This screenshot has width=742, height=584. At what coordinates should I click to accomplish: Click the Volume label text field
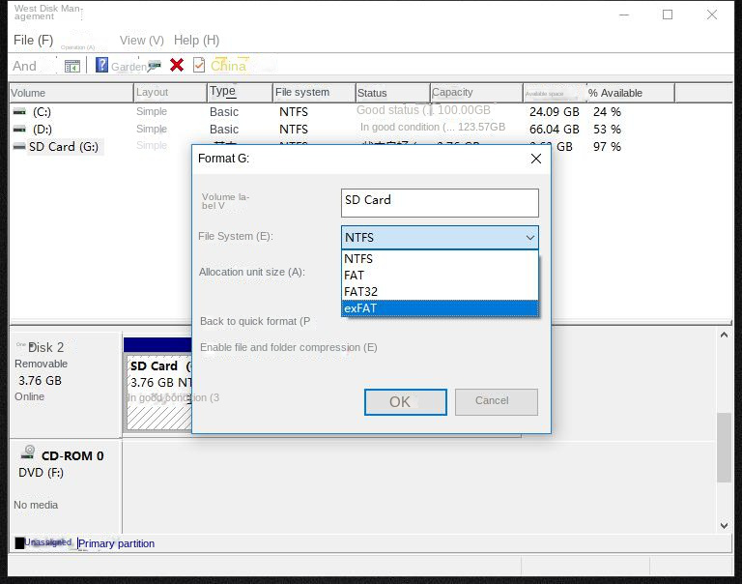point(440,202)
